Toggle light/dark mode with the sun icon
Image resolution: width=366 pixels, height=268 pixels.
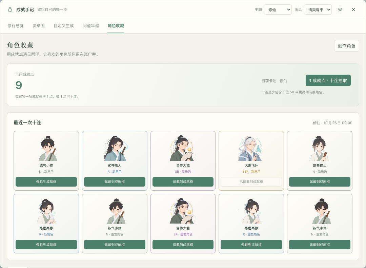coord(340,9)
